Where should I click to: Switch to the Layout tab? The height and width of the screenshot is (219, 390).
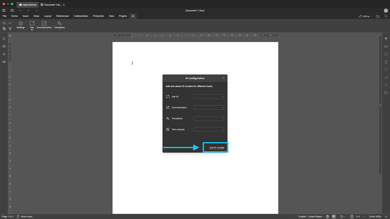tap(48, 16)
